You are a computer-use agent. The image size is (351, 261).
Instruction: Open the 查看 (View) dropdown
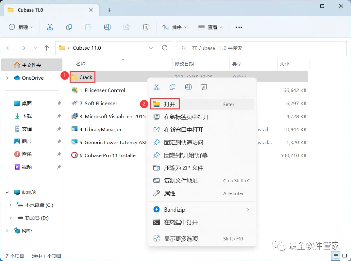210,27
